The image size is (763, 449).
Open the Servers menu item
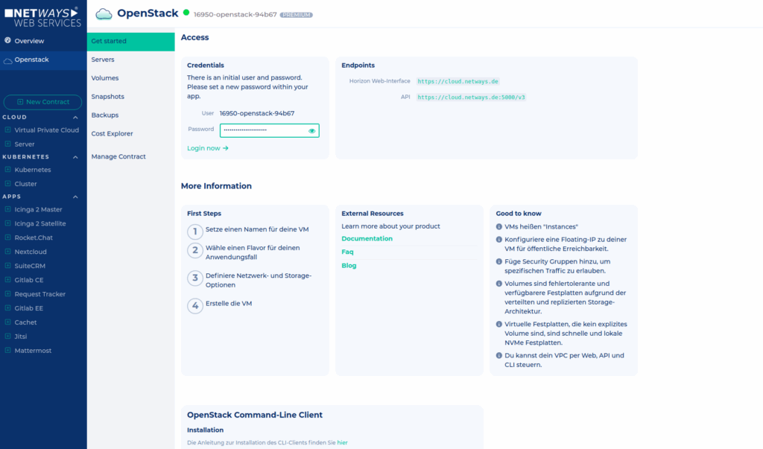tap(103, 60)
